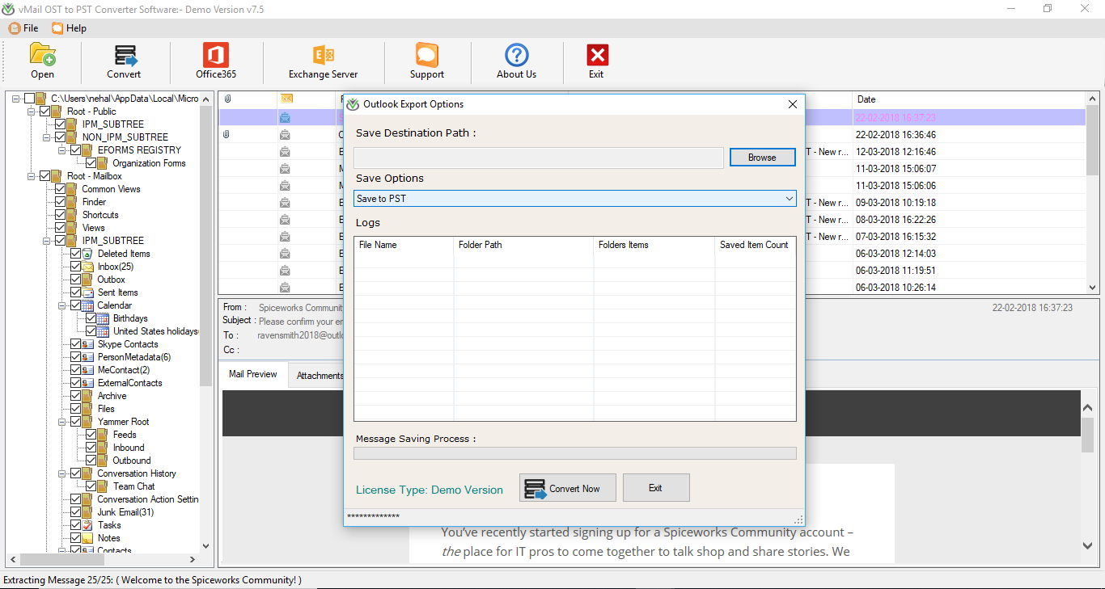Select the Junk Email(31) folder icon
This screenshot has width=1105, height=589.
(87, 512)
